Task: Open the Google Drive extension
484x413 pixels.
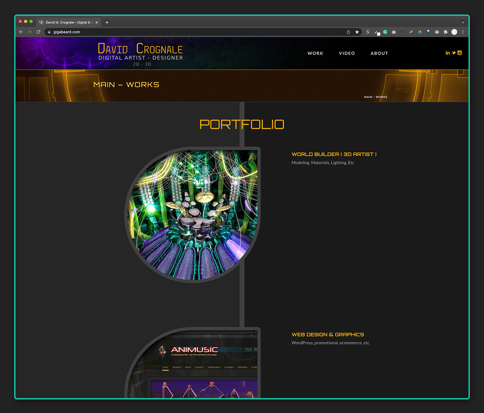Action: click(x=420, y=32)
